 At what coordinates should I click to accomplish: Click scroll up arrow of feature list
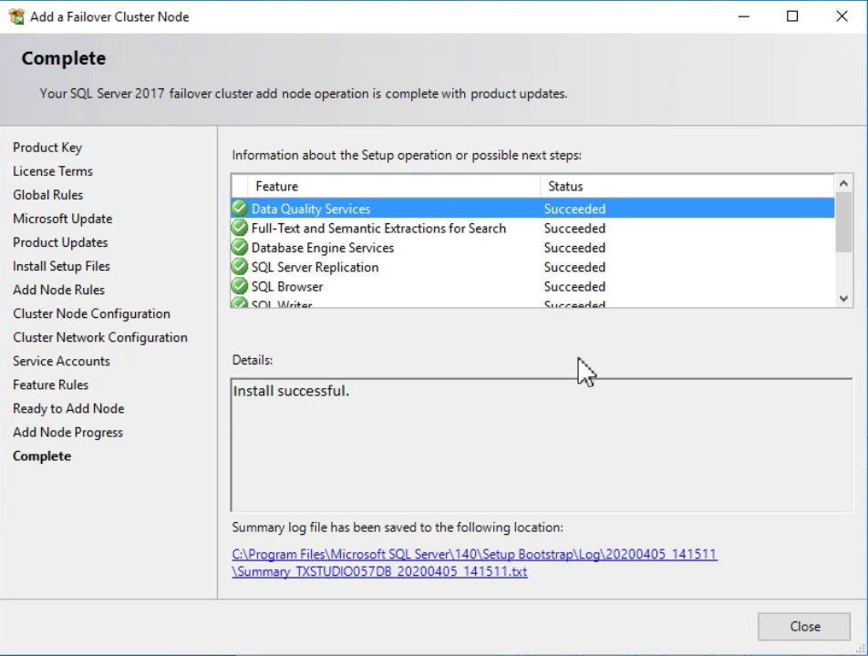tap(843, 183)
